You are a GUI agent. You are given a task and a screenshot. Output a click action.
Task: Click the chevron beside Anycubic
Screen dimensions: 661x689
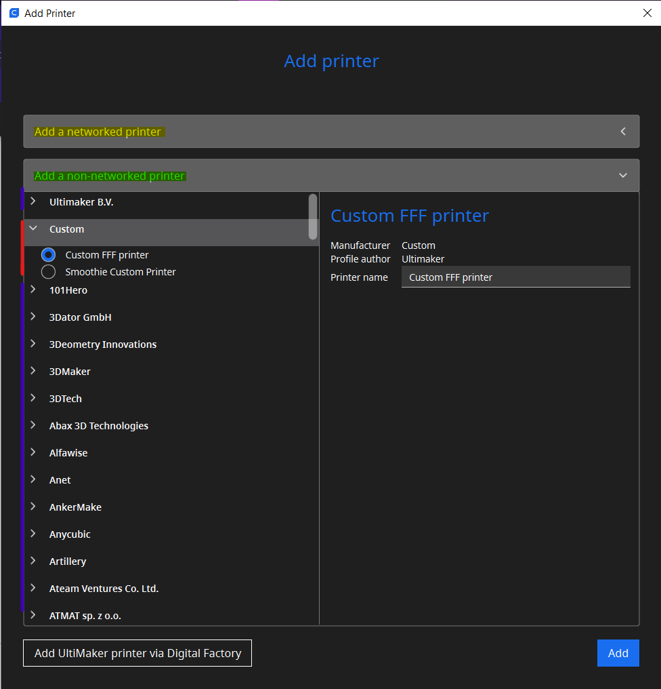(33, 534)
